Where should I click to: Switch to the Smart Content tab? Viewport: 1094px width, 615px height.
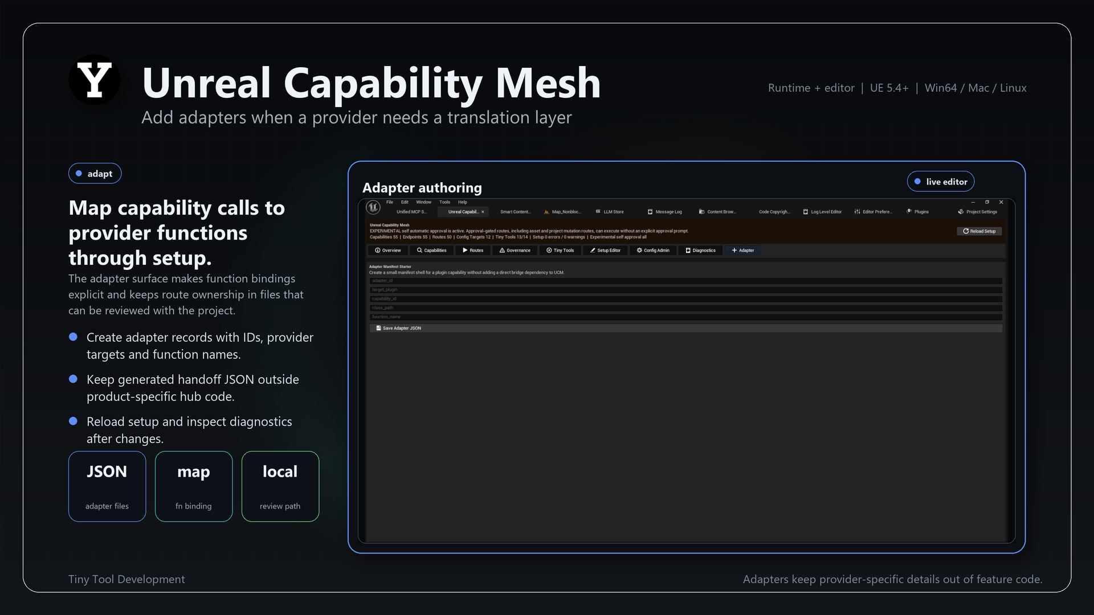(515, 212)
